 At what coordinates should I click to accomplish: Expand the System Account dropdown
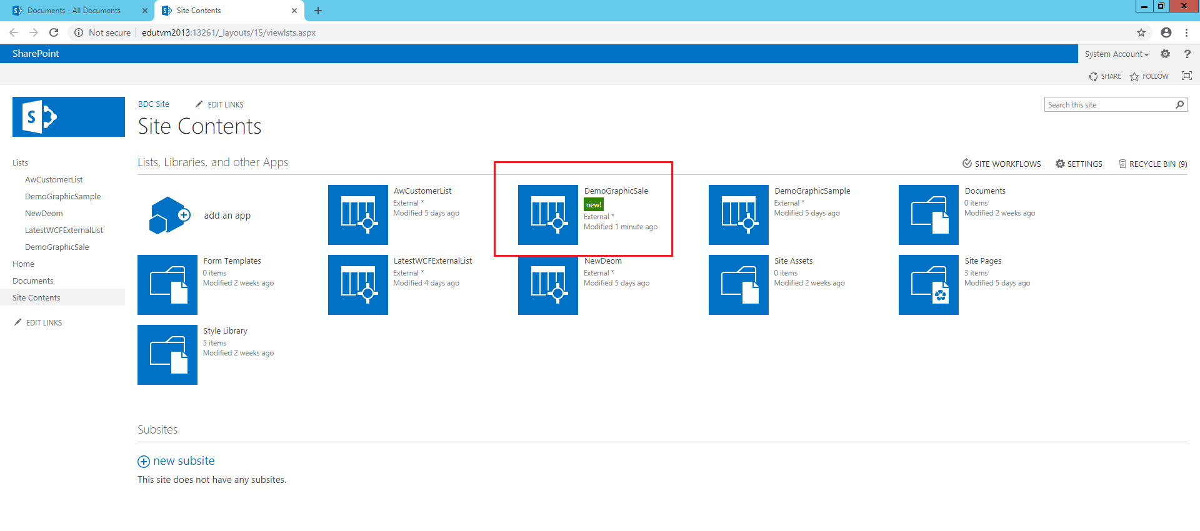point(1116,54)
